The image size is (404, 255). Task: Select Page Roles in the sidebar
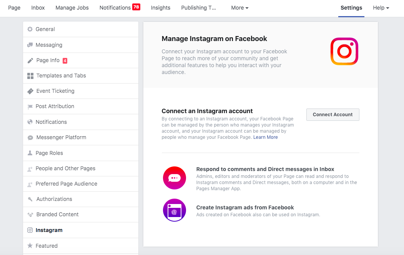point(81,153)
